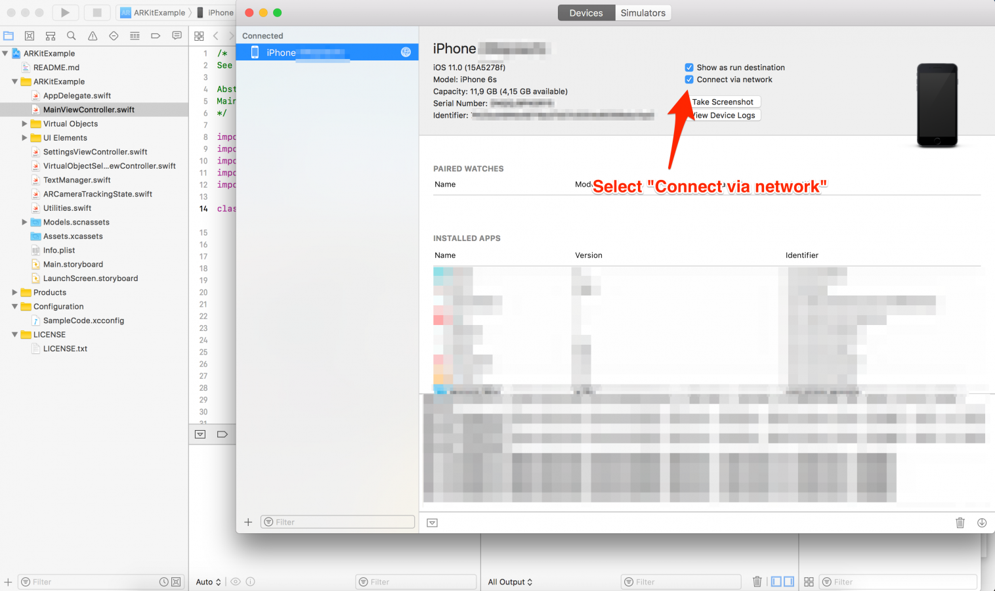
Task: Run the project with the Play button
Action: click(x=65, y=12)
